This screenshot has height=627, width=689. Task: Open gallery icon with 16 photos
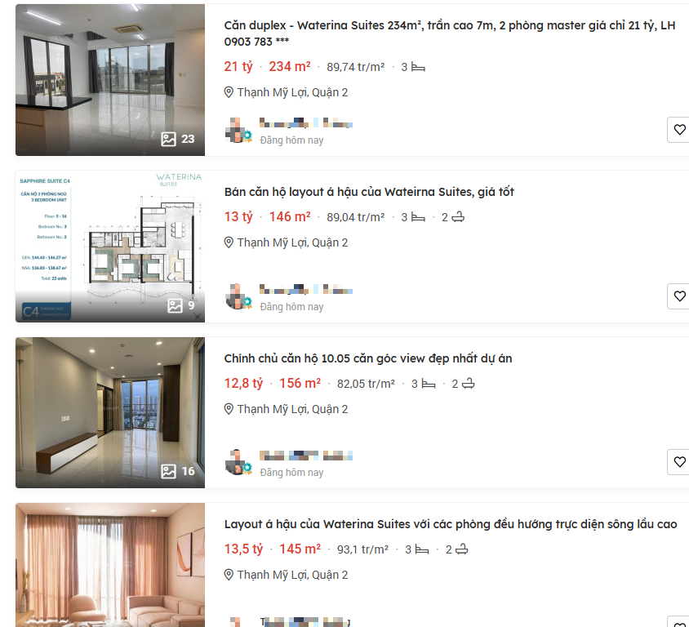[x=169, y=471]
